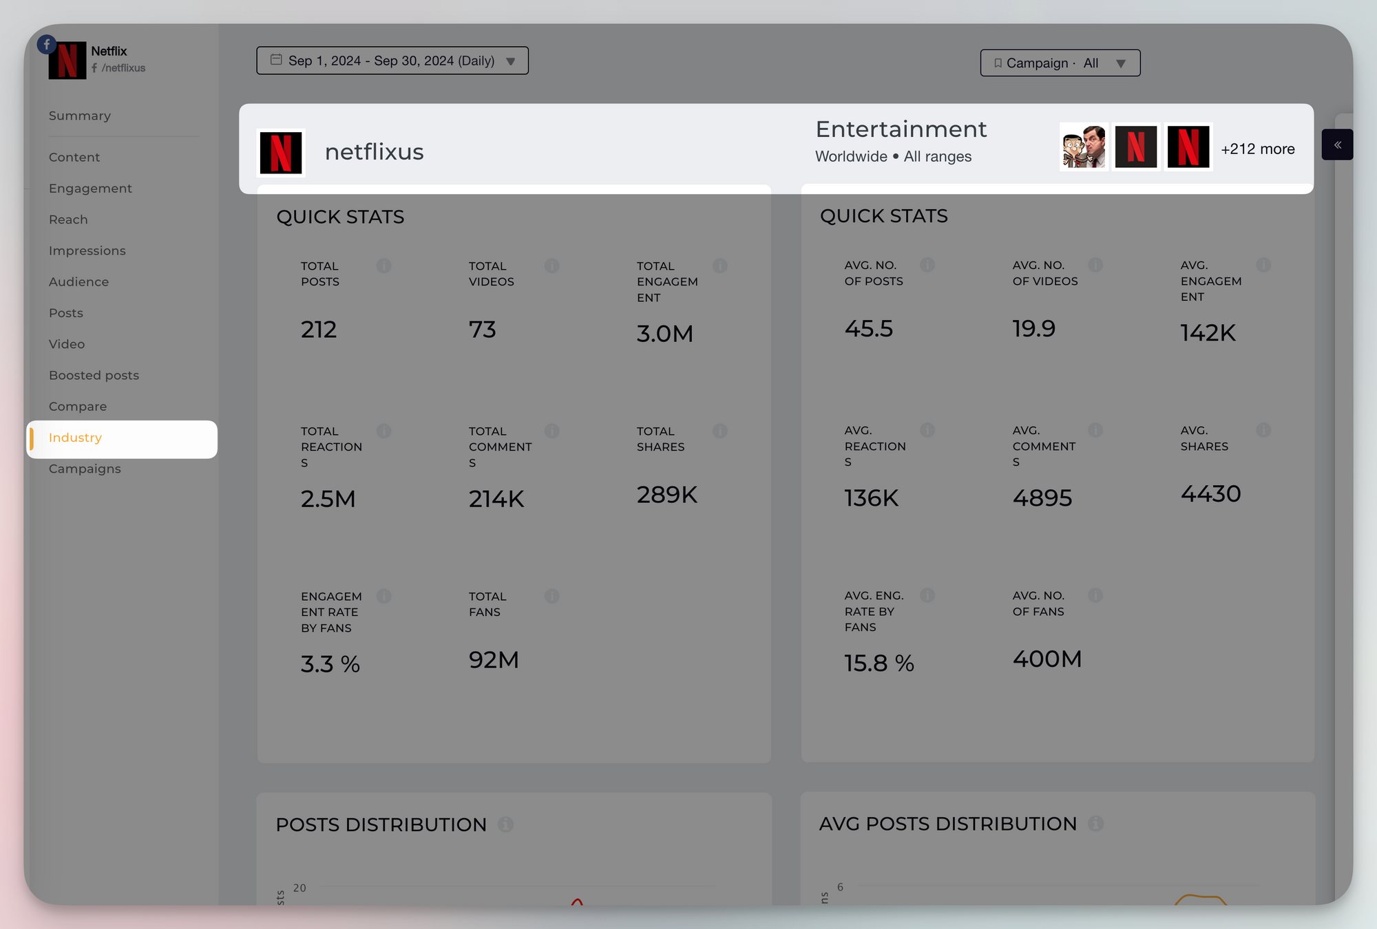Click the netflixus page name
The height and width of the screenshot is (929, 1377).
375,152
